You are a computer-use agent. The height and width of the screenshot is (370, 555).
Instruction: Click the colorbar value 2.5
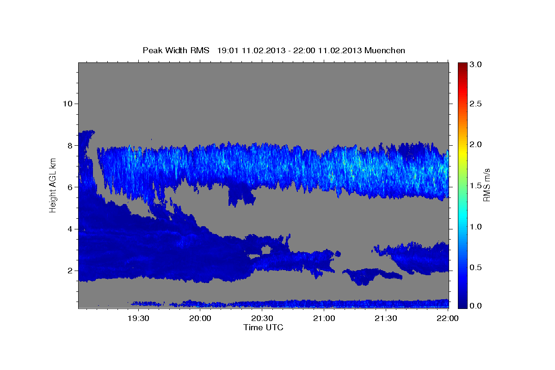476,104
